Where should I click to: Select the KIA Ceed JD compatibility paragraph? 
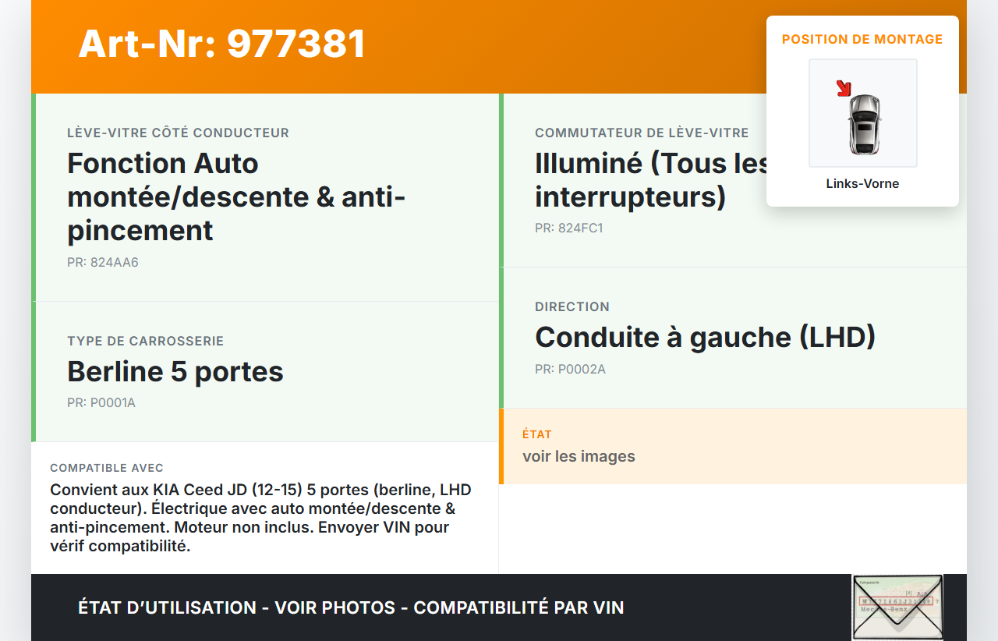261,518
